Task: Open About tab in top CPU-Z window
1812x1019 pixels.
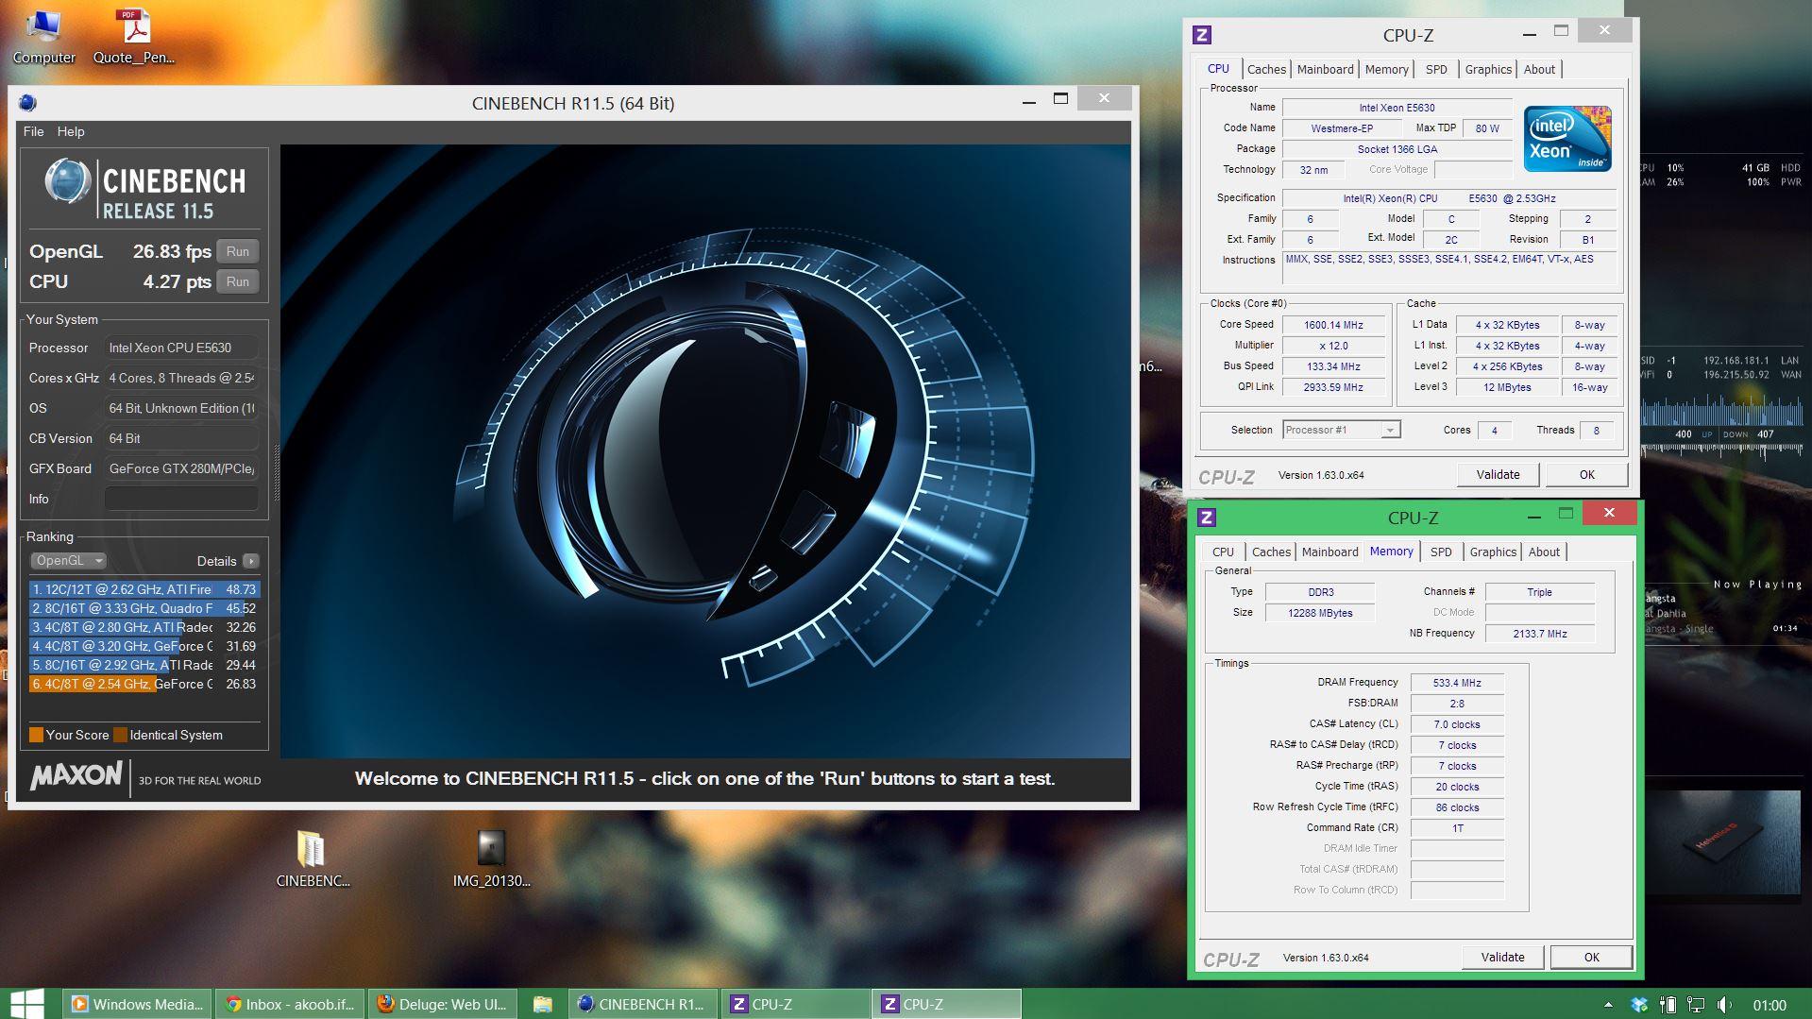Action: pyautogui.click(x=1539, y=69)
